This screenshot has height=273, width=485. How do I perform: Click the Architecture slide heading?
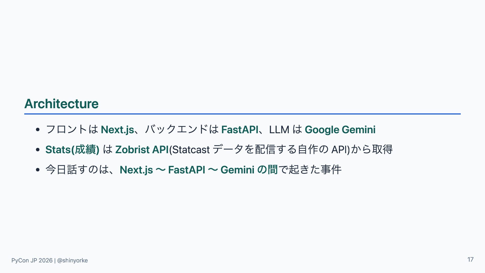[x=61, y=104]
